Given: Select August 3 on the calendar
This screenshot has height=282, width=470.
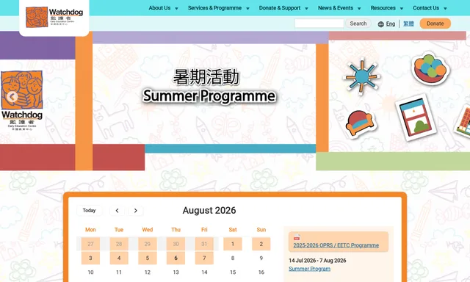Looking at the screenshot, I should (x=90, y=258).
